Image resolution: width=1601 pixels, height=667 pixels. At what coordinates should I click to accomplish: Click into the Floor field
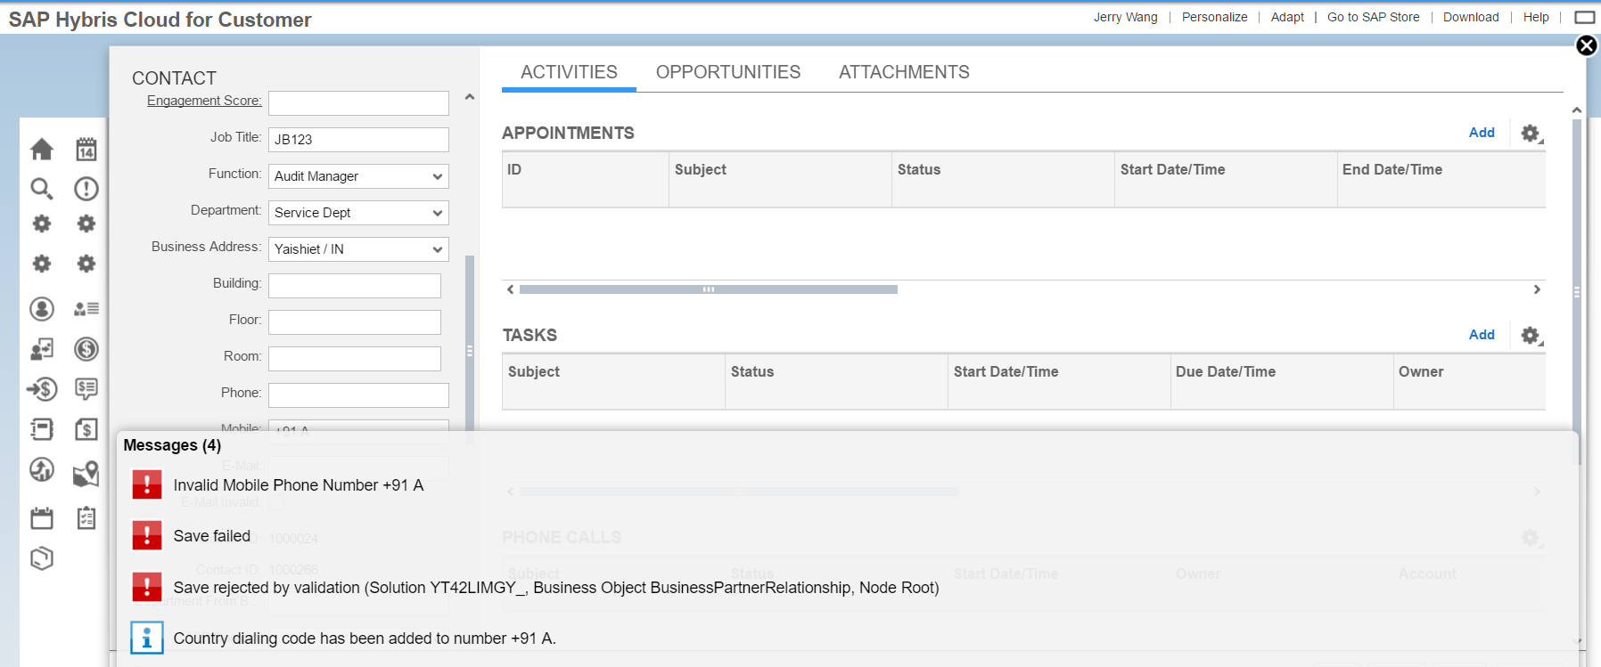click(x=355, y=322)
